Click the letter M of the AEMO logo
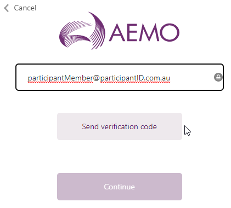 (x=149, y=33)
